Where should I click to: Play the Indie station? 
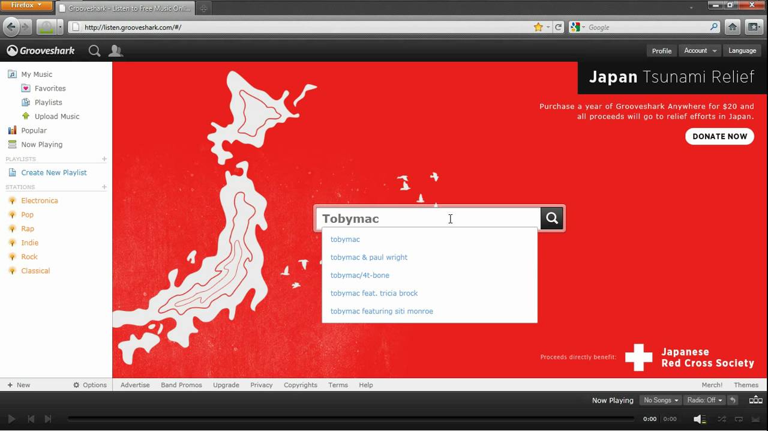29,243
